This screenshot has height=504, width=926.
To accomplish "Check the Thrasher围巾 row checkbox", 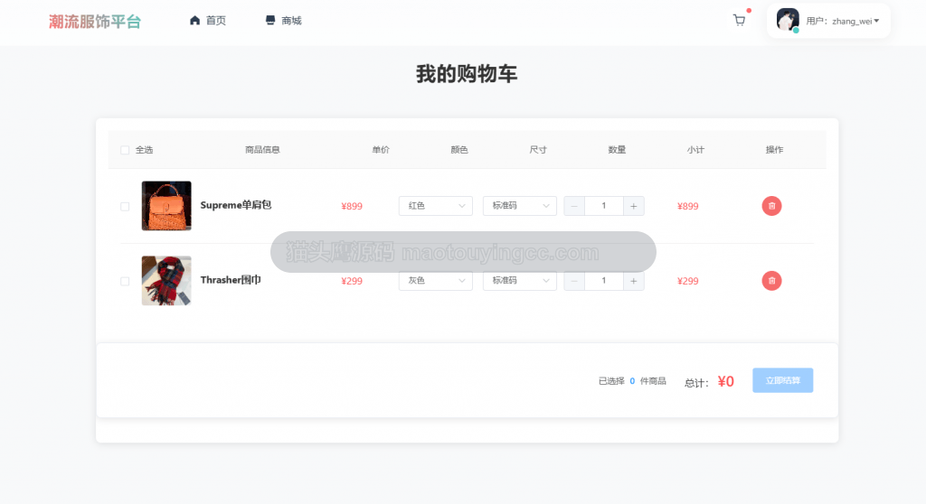I will 125,281.
